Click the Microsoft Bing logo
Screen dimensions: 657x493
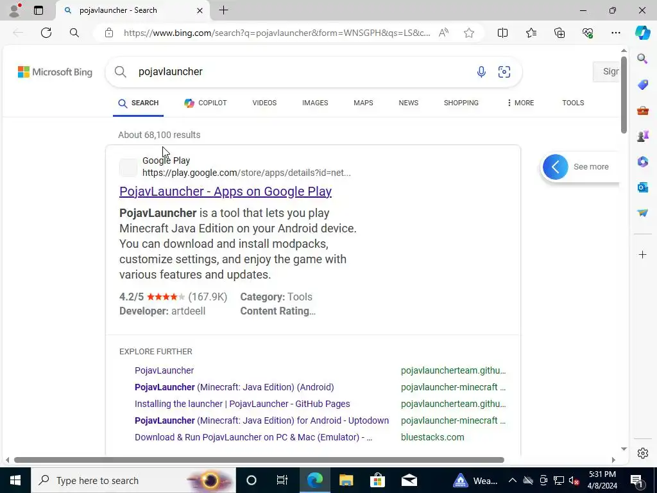[x=55, y=72]
